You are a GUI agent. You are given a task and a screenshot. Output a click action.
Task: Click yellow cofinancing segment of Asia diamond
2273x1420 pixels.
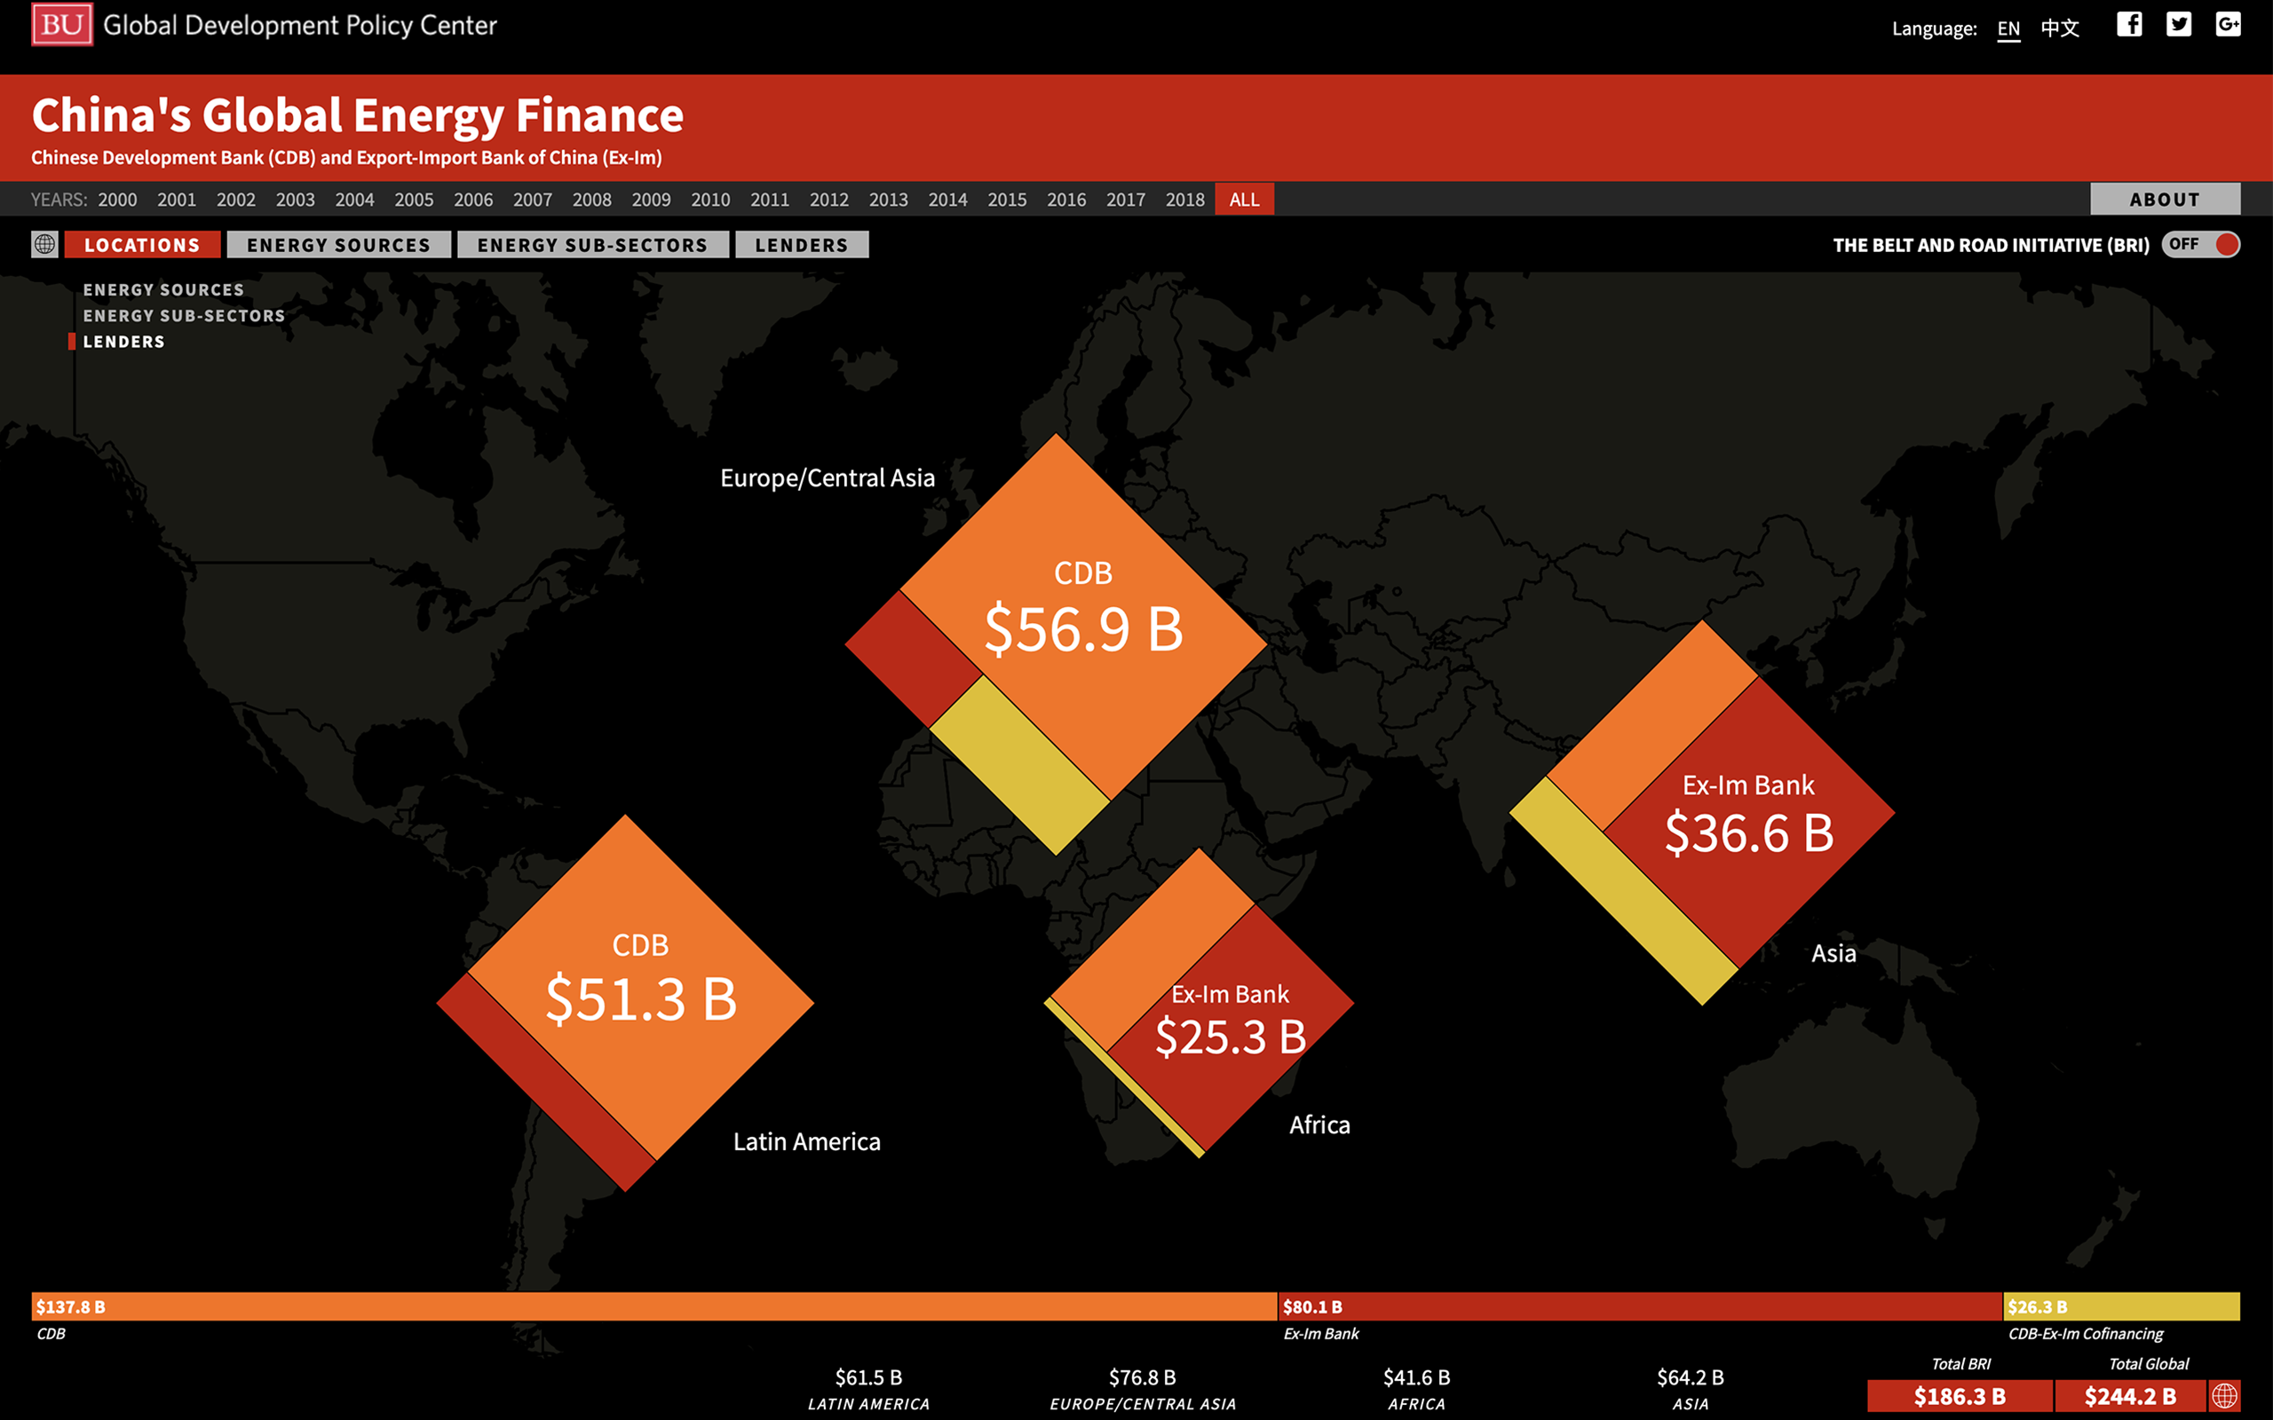[1624, 891]
